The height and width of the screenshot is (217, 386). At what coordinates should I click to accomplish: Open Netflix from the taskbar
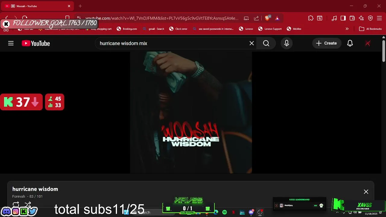tap(233, 212)
